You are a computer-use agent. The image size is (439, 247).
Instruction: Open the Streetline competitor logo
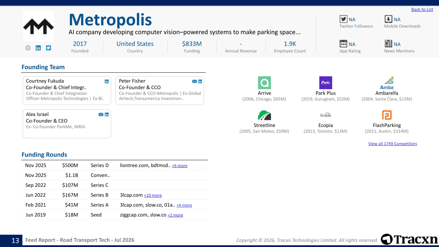[264, 115]
